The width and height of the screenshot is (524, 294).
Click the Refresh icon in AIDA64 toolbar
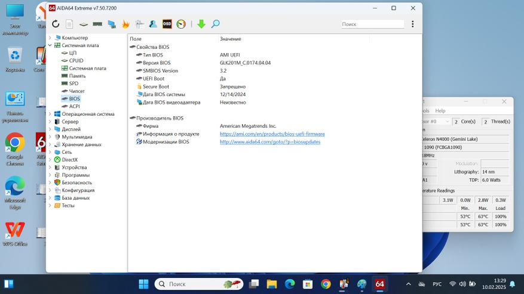click(x=56, y=24)
